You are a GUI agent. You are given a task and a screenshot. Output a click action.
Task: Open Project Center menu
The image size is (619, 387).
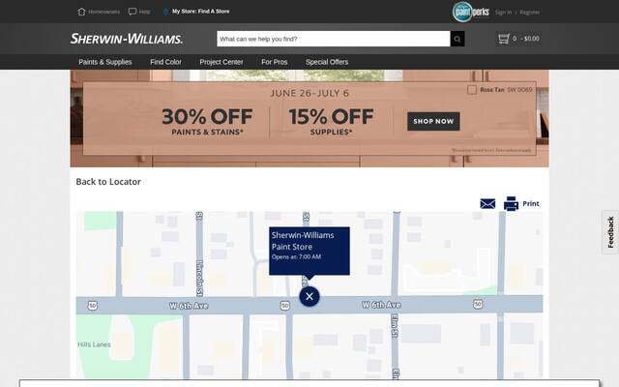tap(221, 62)
